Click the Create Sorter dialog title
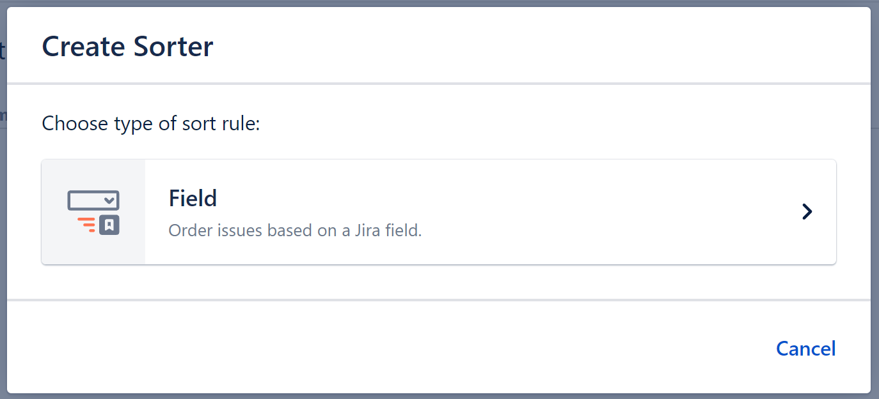 127,46
